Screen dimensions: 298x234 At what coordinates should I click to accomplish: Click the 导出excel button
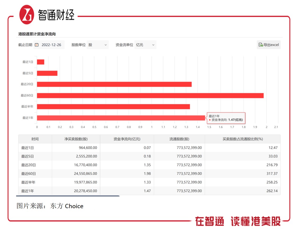(269, 45)
